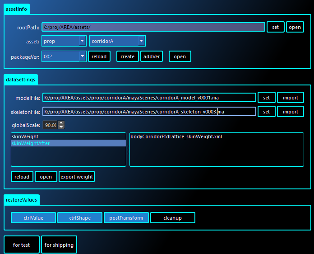This screenshot has height=254, width=314.
Task: Click into the rootPath text field
Action: point(153,27)
